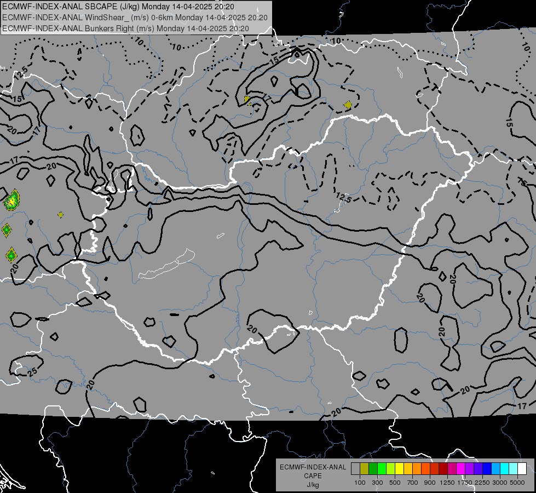Viewport: 536px width, 493px height.
Task: Click the bright cyan legend swatch
Action: [505, 469]
